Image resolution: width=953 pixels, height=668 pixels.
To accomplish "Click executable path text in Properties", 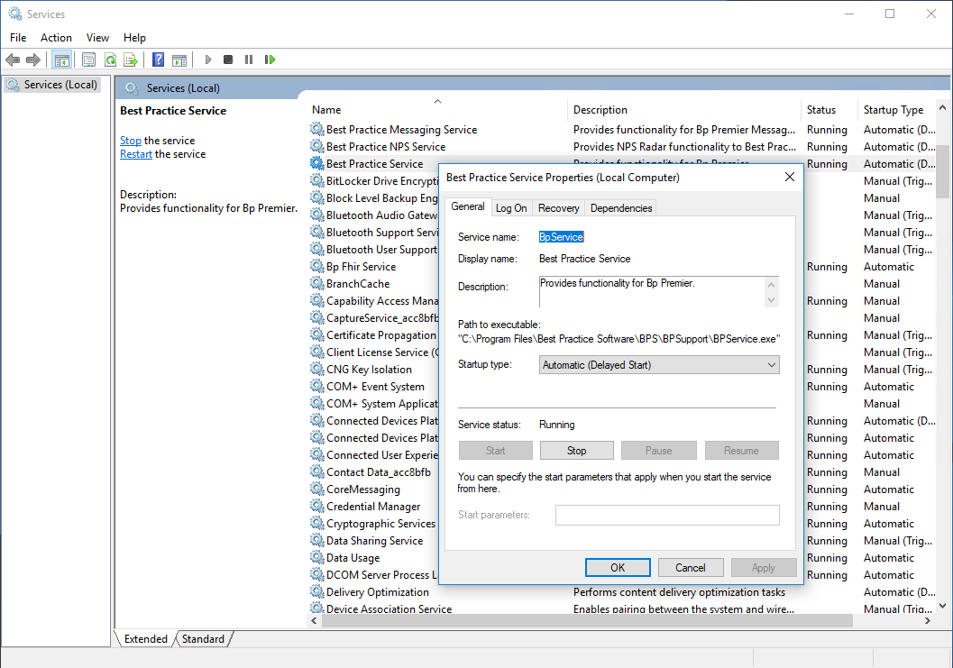I will pos(619,339).
